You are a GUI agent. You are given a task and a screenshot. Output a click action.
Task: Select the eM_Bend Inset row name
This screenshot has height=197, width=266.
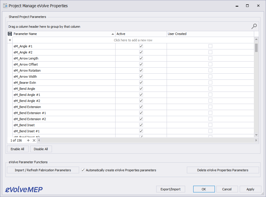(x=24, y=125)
